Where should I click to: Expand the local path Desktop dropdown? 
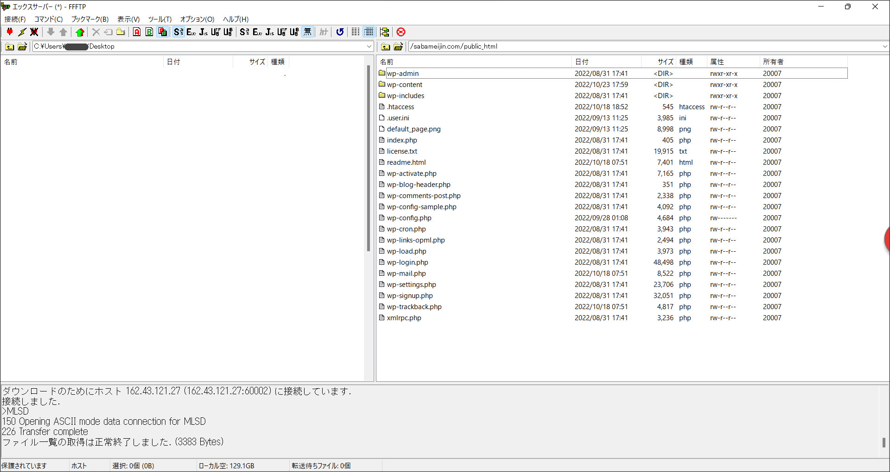click(x=369, y=46)
